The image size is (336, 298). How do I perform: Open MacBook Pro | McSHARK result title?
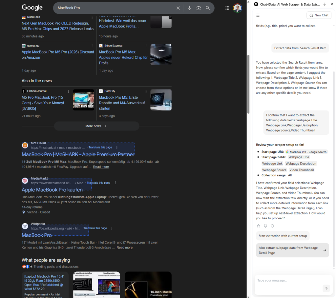coord(78,154)
